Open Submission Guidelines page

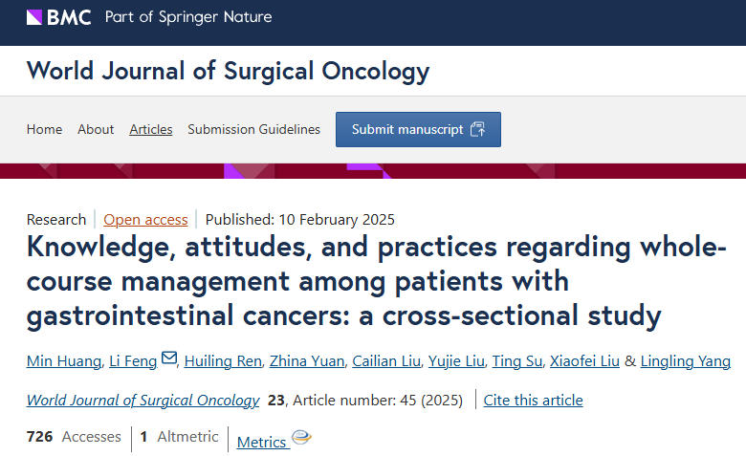point(253,130)
